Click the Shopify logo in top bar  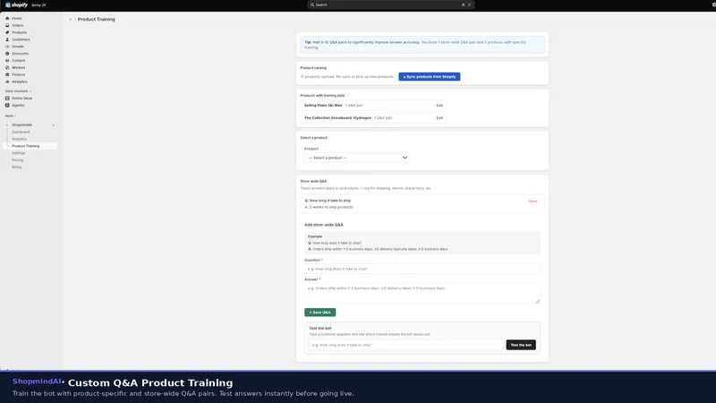[x=16, y=5]
